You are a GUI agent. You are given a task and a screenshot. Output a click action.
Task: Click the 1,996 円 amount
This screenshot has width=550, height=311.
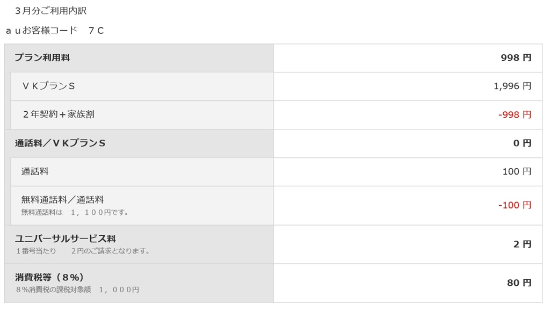[512, 86]
